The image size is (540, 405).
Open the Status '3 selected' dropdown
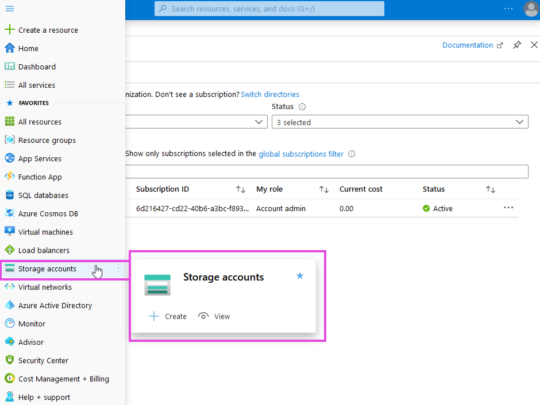pyautogui.click(x=400, y=122)
